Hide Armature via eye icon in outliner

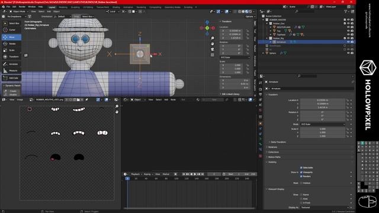coord(348,42)
